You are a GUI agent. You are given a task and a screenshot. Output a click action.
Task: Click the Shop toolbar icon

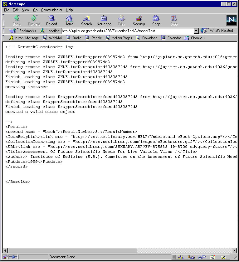(156, 20)
